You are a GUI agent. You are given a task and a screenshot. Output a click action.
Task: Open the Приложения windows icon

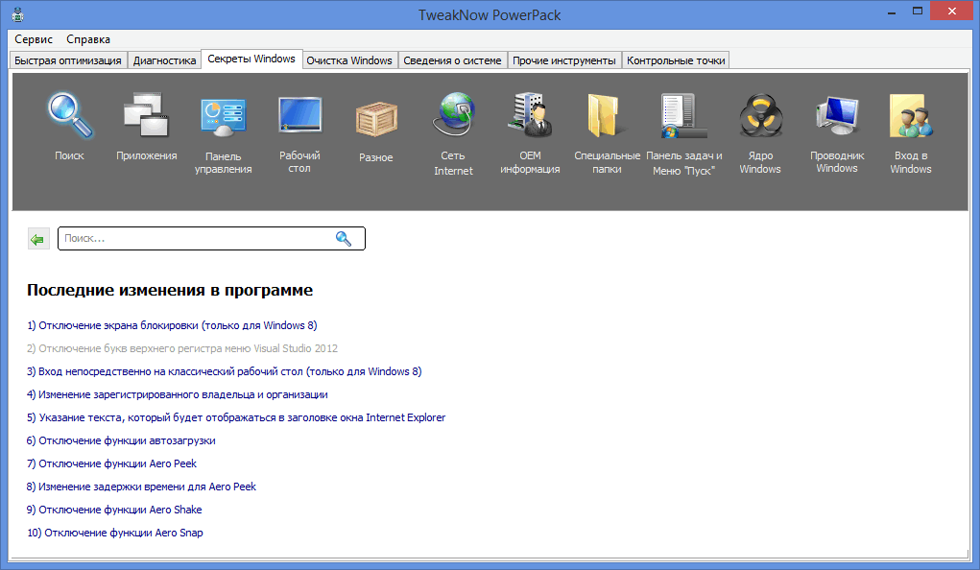point(146,115)
